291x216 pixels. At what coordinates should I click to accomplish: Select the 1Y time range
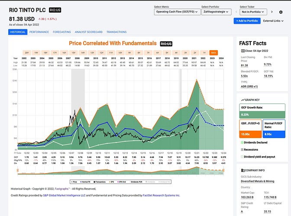[x=204, y=53]
